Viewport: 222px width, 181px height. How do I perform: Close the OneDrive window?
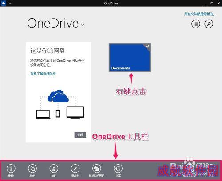(x=218, y=3)
